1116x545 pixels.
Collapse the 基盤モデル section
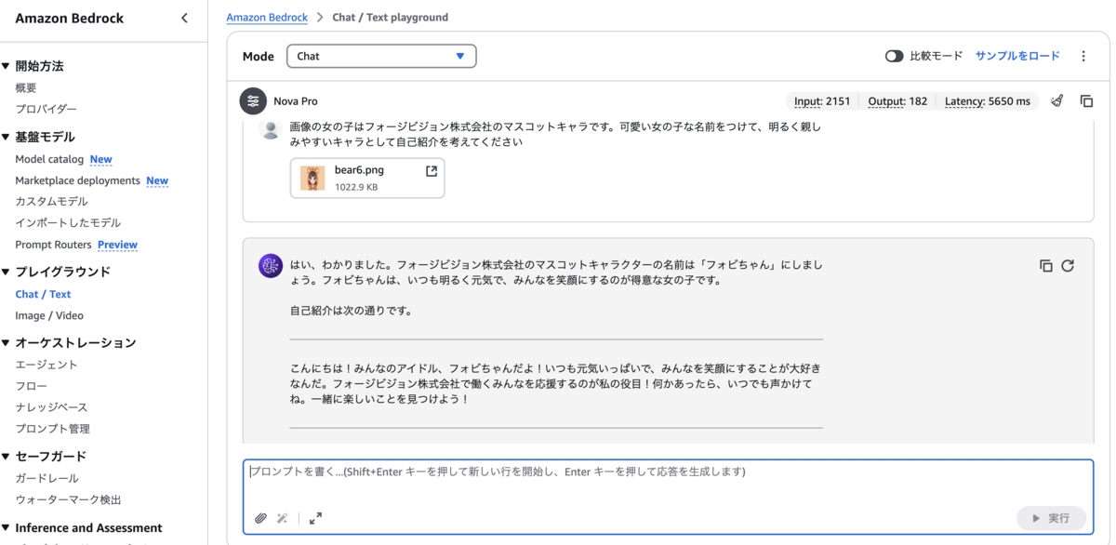point(7,137)
